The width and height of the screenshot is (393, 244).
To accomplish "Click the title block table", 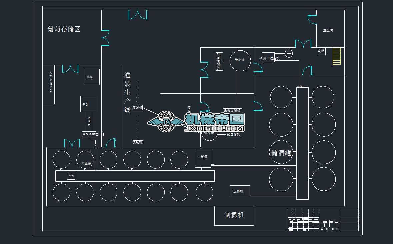I will pos(323,220).
